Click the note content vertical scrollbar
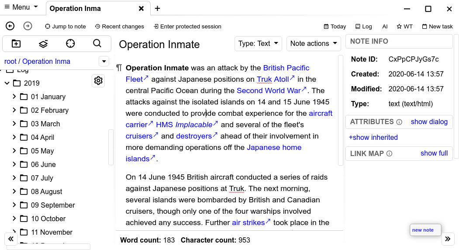Image resolution: width=459 pixels, height=250 pixels. (341, 110)
